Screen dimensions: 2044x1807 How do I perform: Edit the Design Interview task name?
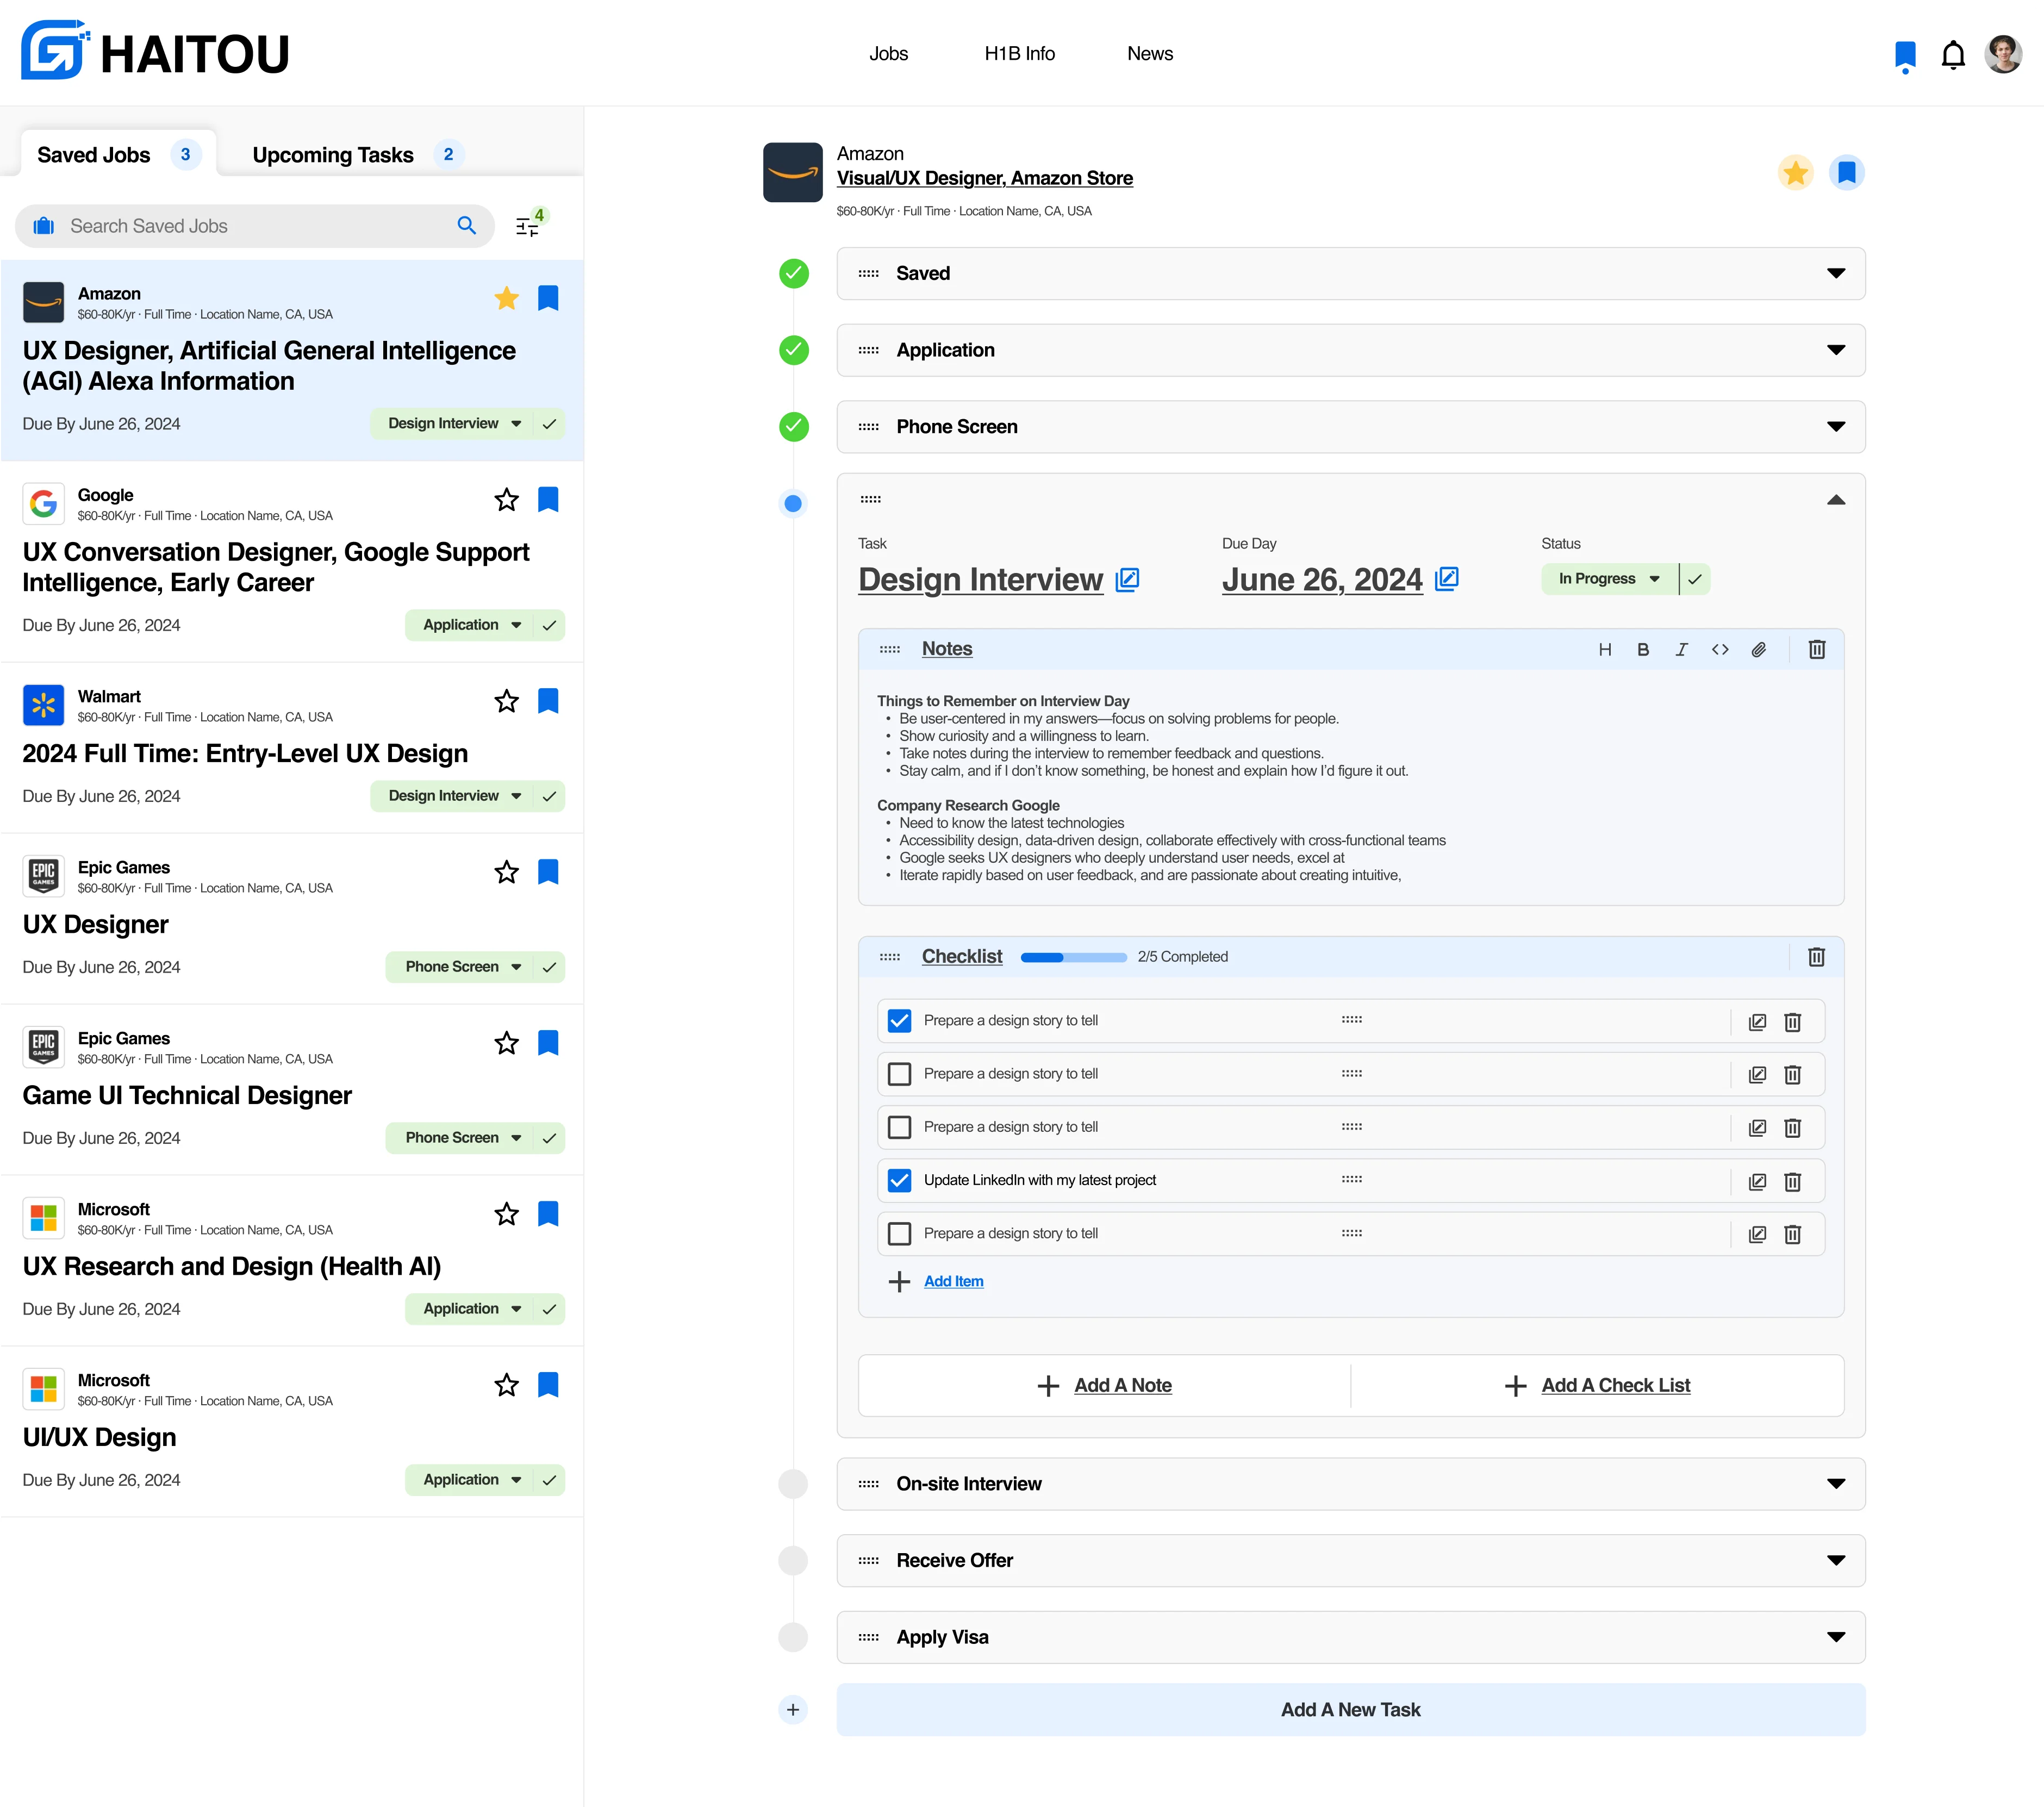[x=1128, y=580]
